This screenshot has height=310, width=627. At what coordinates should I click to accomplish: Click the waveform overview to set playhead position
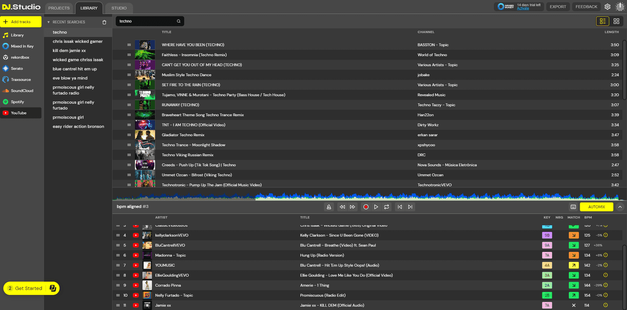pyautogui.click(x=369, y=195)
